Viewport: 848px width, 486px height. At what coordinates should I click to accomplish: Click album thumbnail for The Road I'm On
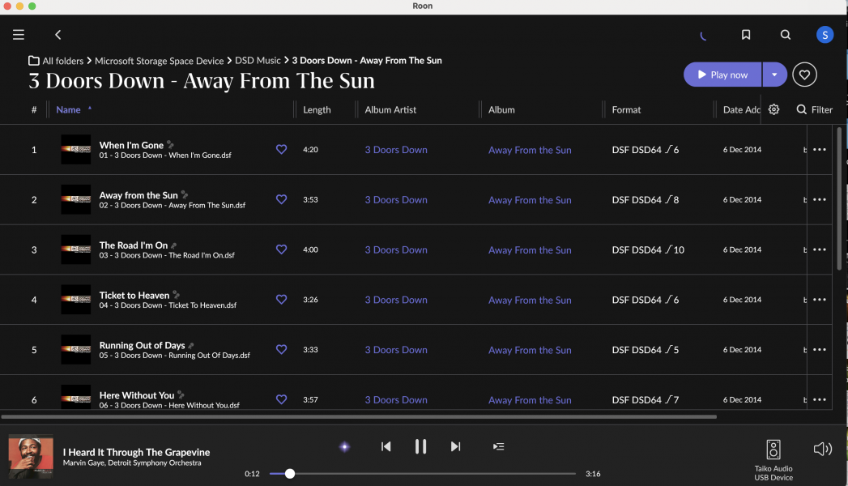(x=75, y=249)
